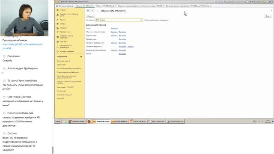This screenshot has width=274, height=154.
Task: Open Лицевые счета и объекты учета section icon
Action: (x=57, y=15)
